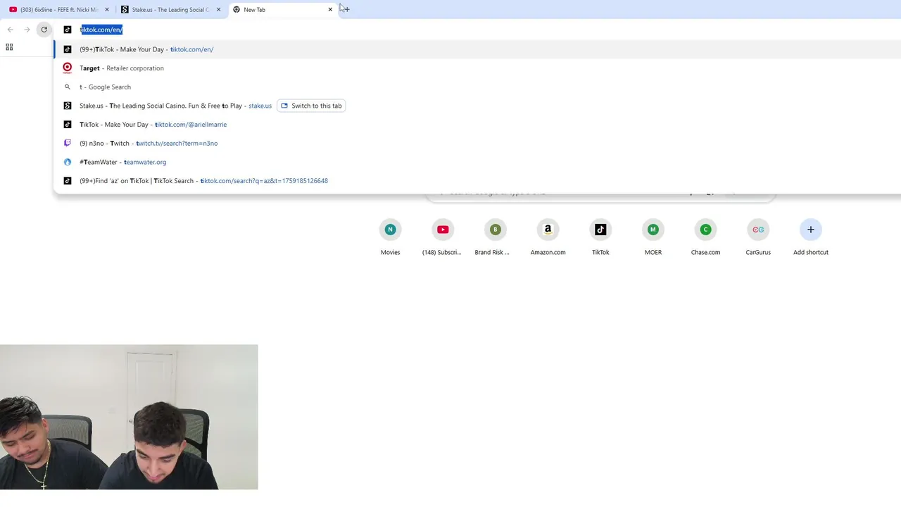Screen dimensions: 901x507
Task: Choose the 't - Google Search' suggestion
Action: click(x=477, y=87)
